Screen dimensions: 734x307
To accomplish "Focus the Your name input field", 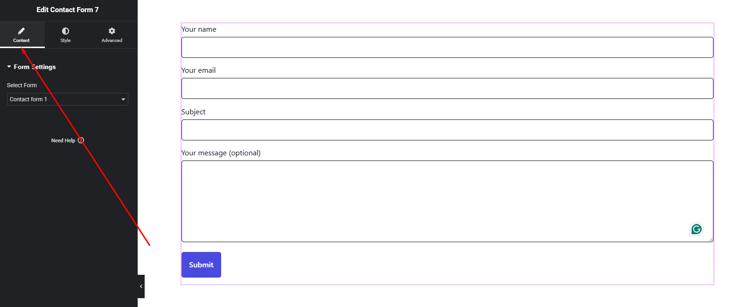I will tap(447, 48).
